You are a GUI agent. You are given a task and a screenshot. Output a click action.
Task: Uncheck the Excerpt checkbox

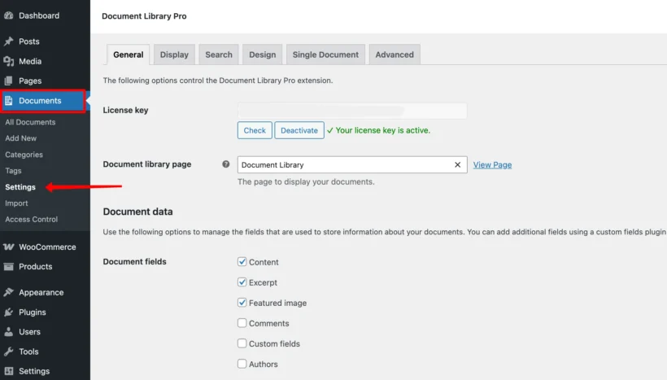click(x=242, y=282)
